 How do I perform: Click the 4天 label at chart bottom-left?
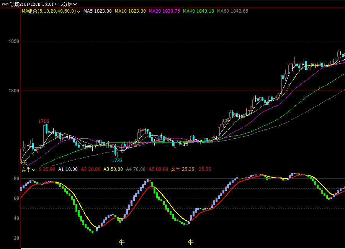[23, 163]
